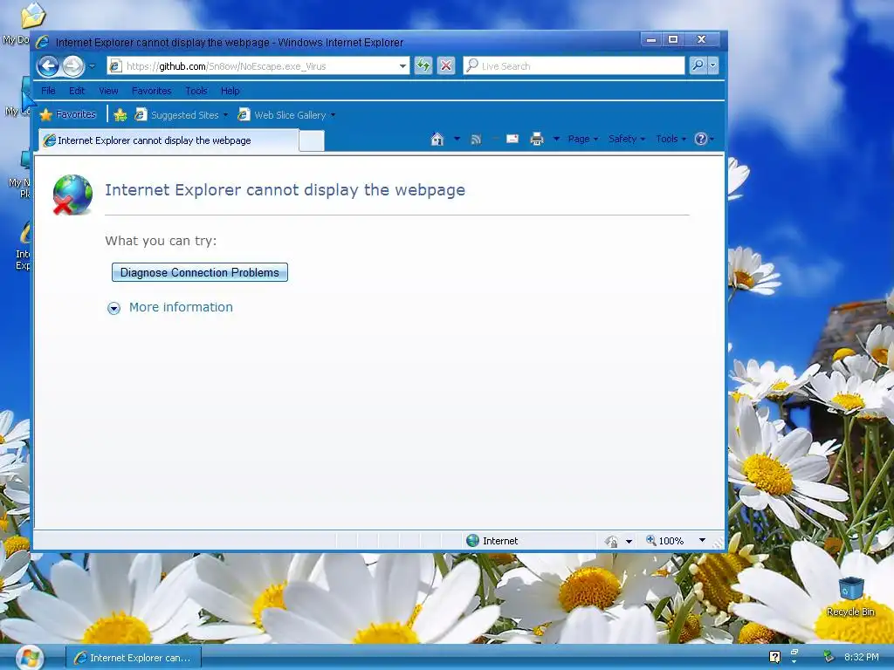The width and height of the screenshot is (894, 670).
Task: Open the File menu
Action: point(49,91)
